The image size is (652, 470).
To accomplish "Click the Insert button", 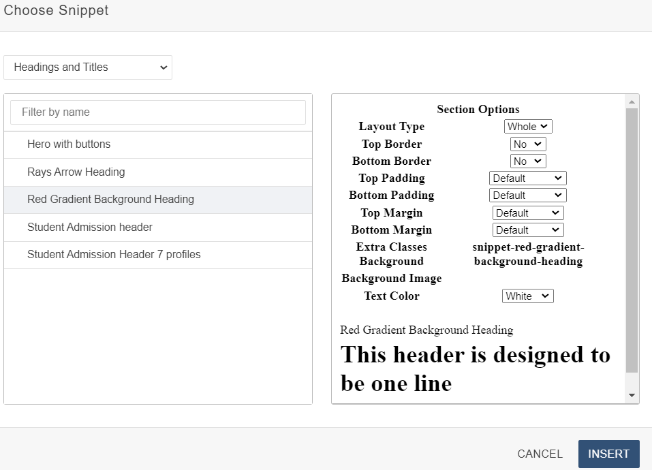I will [608, 454].
